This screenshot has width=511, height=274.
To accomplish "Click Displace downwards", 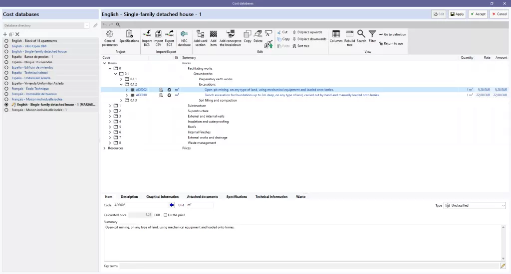I will coord(309,39).
